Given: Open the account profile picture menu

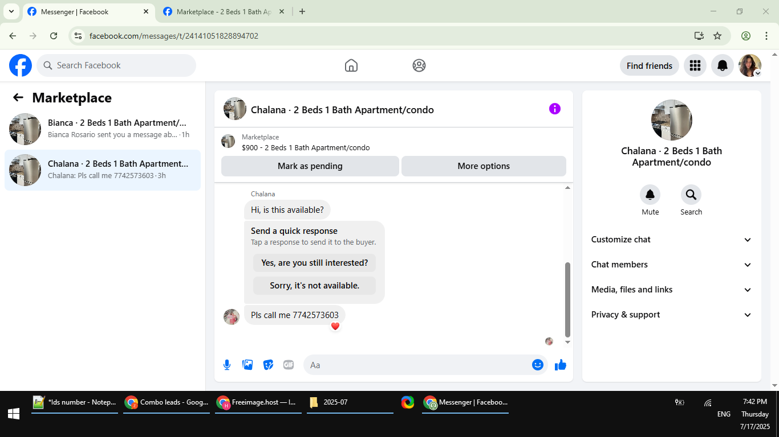Looking at the screenshot, I should (x=750, y=65).
